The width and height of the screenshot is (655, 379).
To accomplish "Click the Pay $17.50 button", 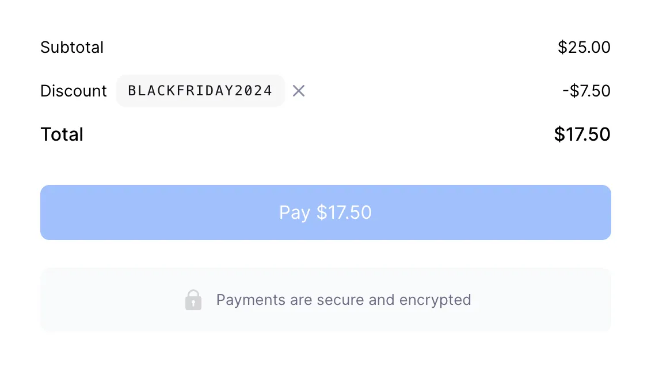I will coord(325,212).
